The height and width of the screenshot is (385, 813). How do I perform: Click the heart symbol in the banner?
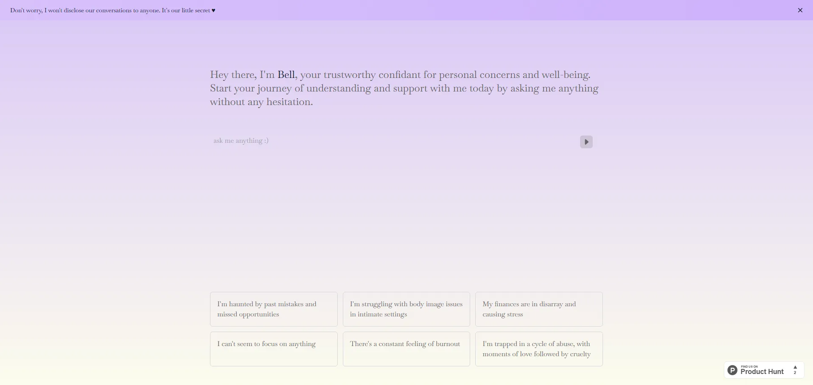(x=213, y=11)
